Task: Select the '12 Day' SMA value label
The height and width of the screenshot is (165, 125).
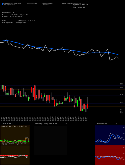Action: tap(9, 4)
